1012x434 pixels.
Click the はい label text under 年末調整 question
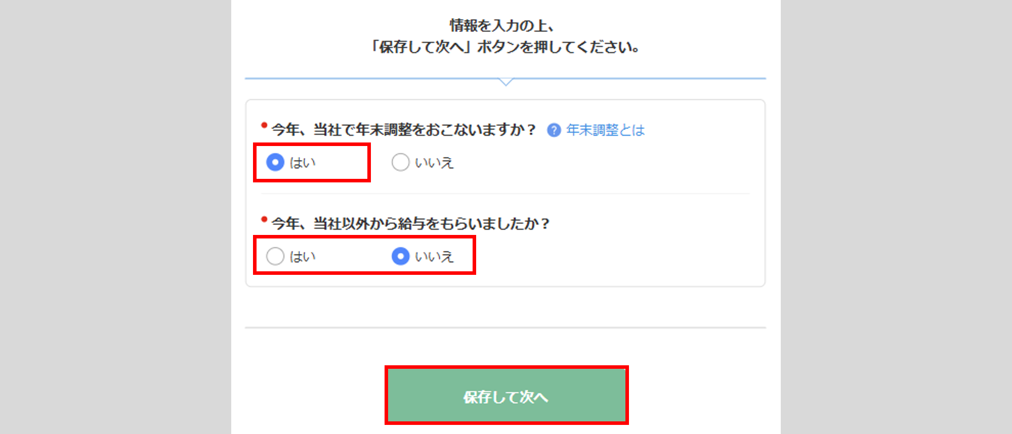(303, 163)
